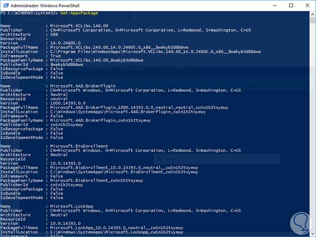Click the LockApp InstallLocation path
This screenshot has width=316, height=237.
117,232
